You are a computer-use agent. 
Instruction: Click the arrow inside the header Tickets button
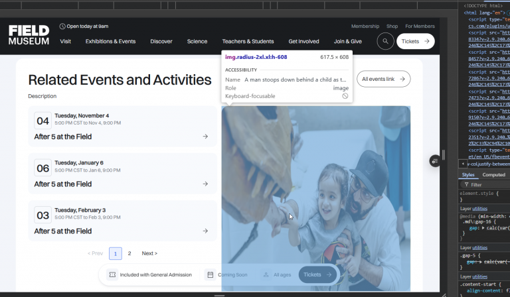[427, 41]
